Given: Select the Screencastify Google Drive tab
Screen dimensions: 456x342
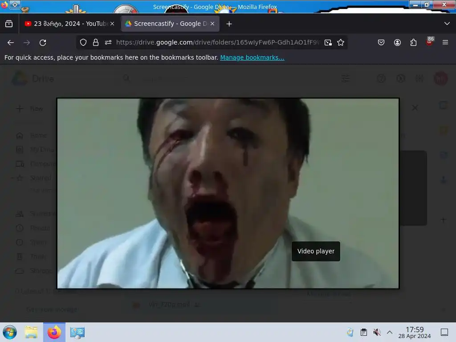Looking at the screenshot, I should 170,24.
